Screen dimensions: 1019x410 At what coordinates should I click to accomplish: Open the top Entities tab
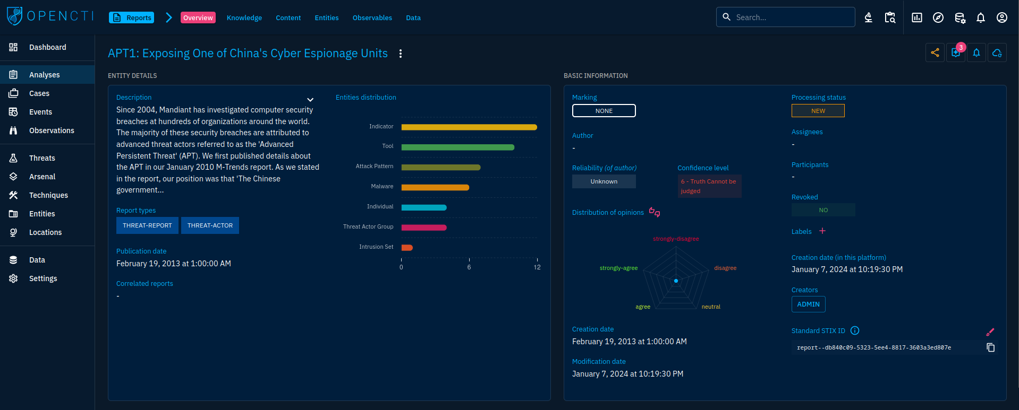(x=326, y=18)
